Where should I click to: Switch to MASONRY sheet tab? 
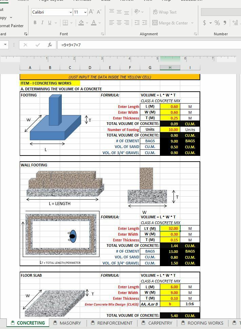coord(68,323)
